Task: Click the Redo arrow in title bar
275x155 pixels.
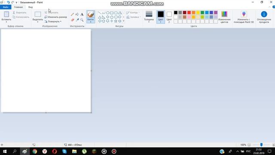Action: (x=12, y=2)
